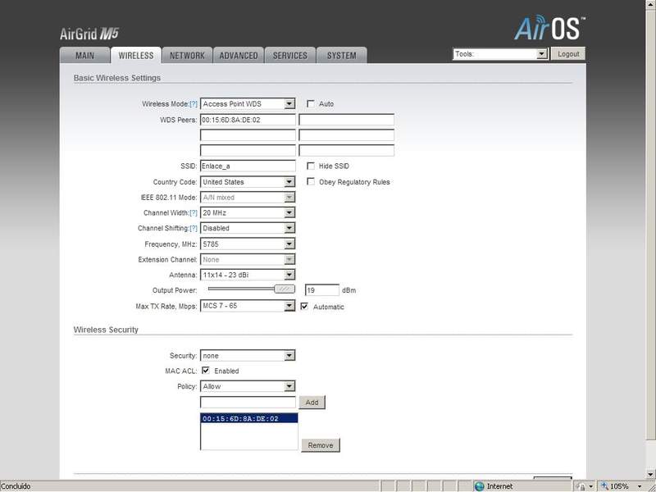Click the Output Power slider handle
This screenshot has width=656, height=492.
click(x=285, y=289)
